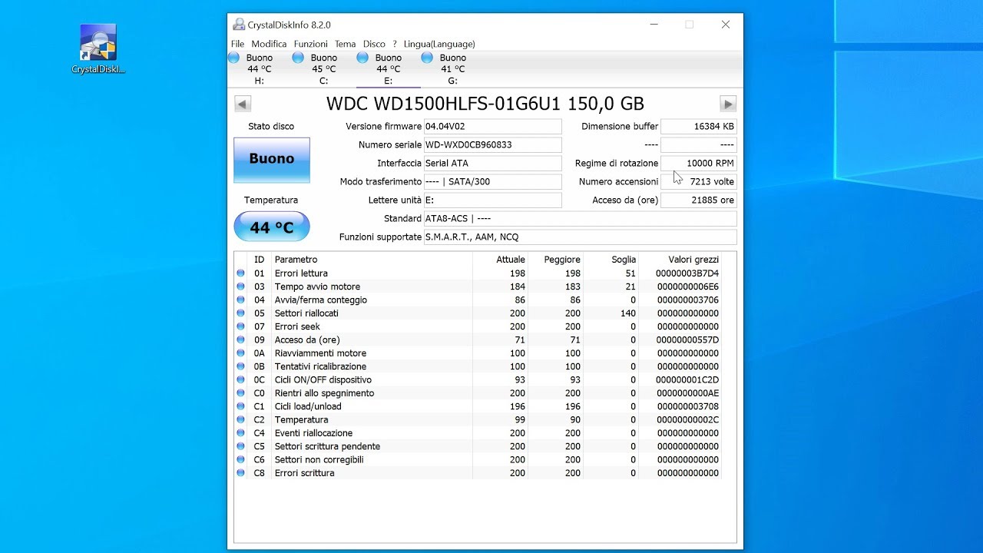Click the 44 °C temperature button
The image size is (983, 553).
coord(272,227)
